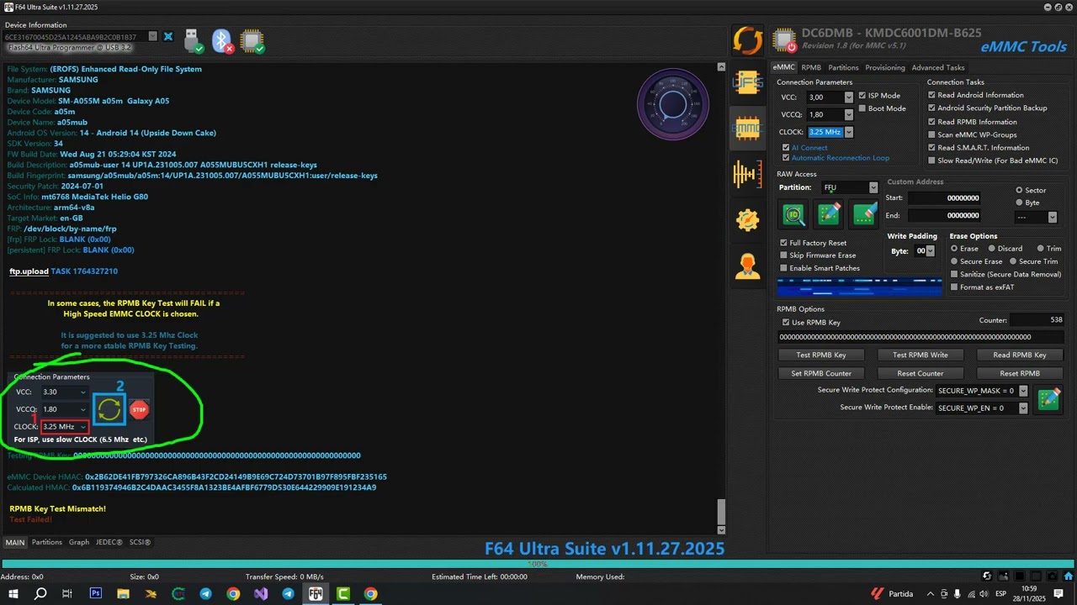Viewport: 1077px width, 605px height.
Task: Click the RAW Access identify magnifier icon
Action: coord(793,215)
